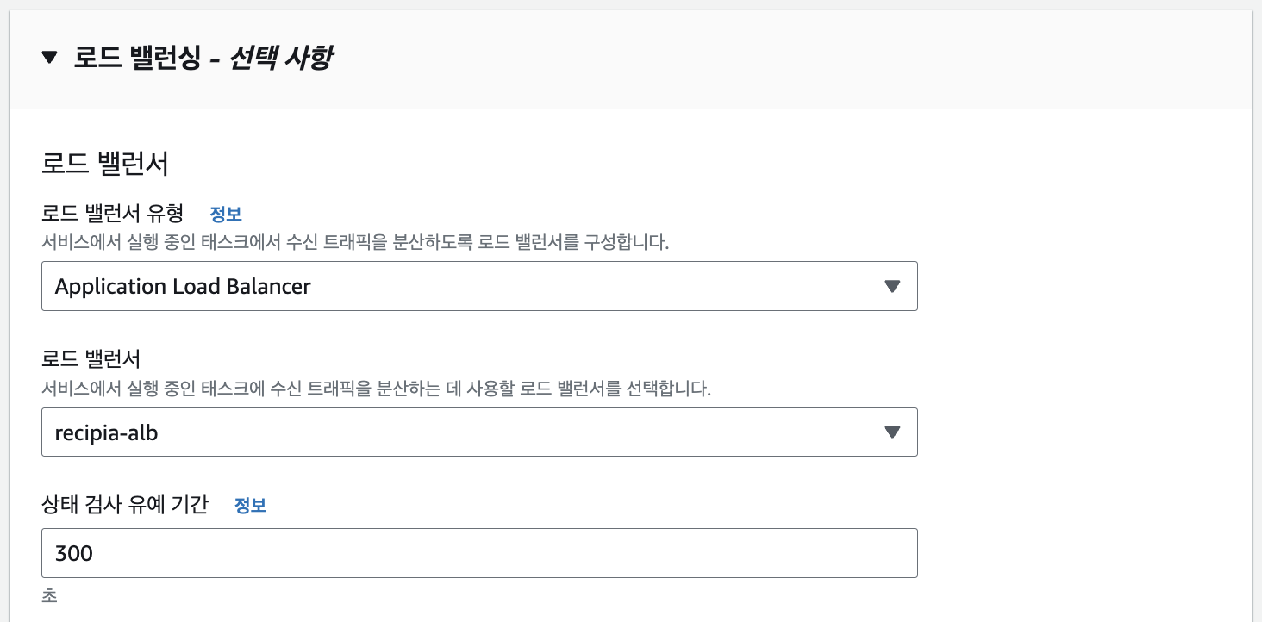Image resolution: width=1262 pixels, height=622 pixels.
Task: Click the dropdown arrow on recipia-alb selector
Action: (894, 432)
